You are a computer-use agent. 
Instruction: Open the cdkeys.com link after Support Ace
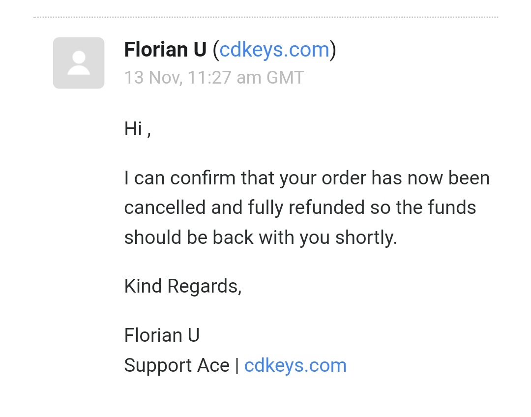(295, 365)
